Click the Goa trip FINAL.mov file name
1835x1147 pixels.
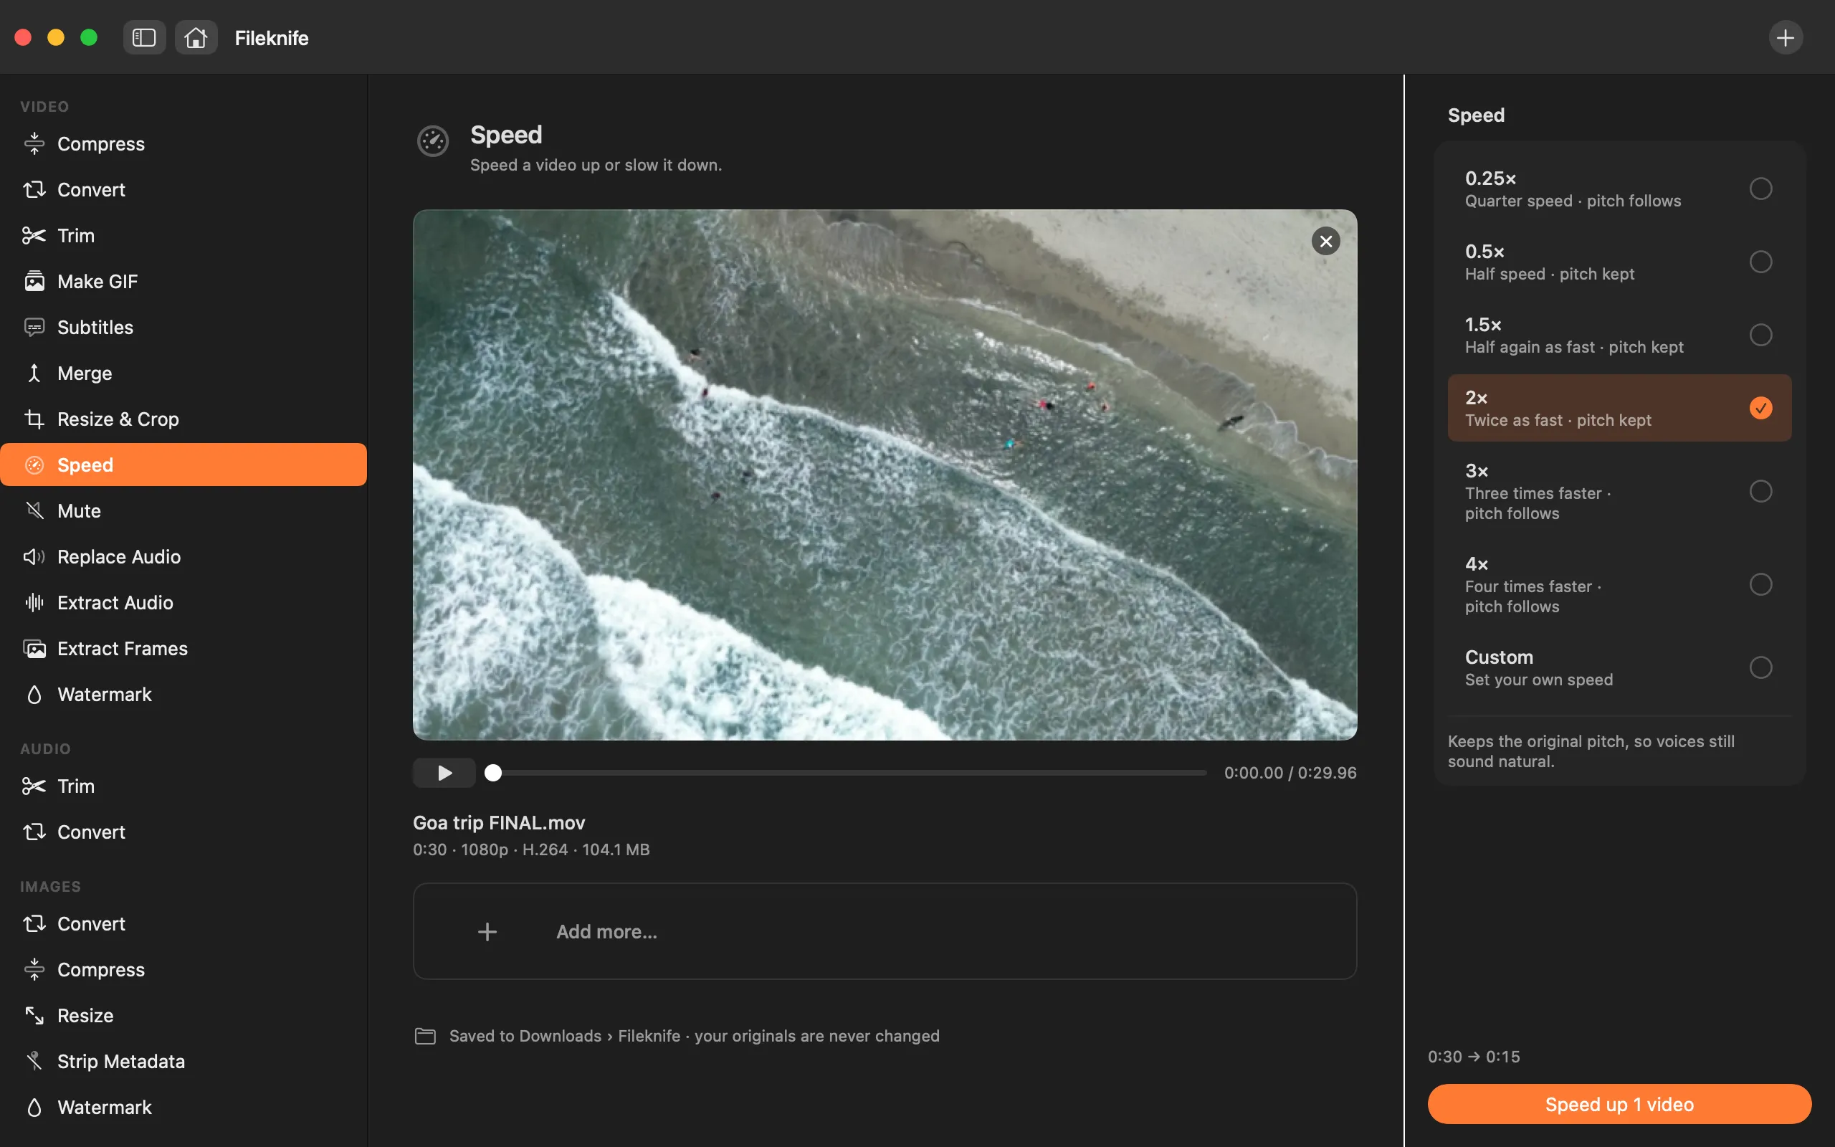[x=499, y=823]
